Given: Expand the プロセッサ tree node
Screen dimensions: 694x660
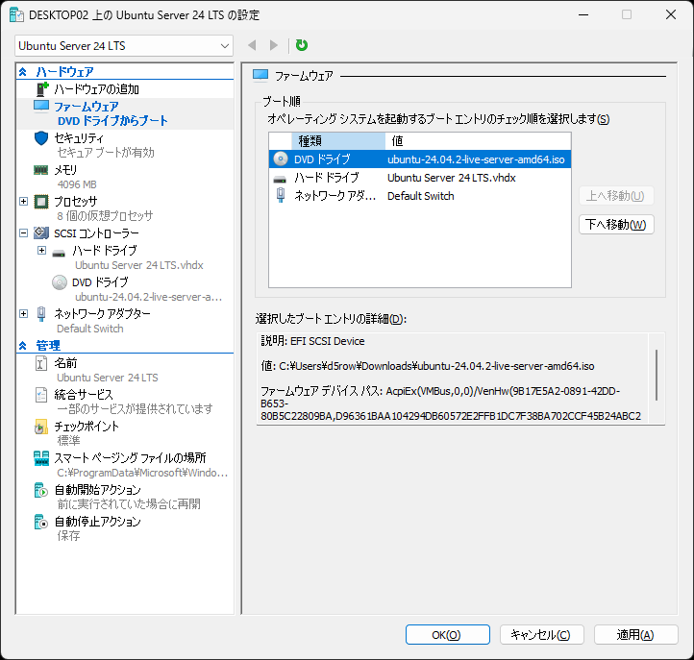Looking at the screenshot, I should 23,202.
